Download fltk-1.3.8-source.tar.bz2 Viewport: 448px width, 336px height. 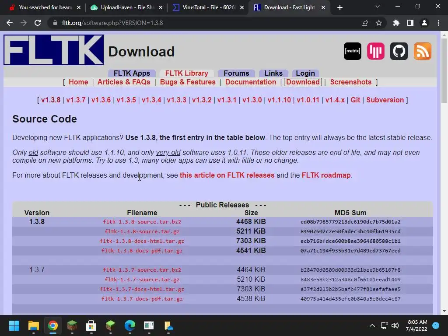[142, 222]
